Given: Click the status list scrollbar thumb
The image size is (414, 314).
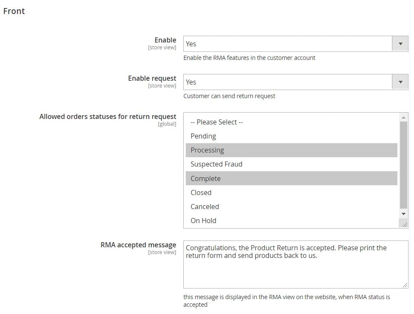Looking at the screenshot, I should [403, 165].
